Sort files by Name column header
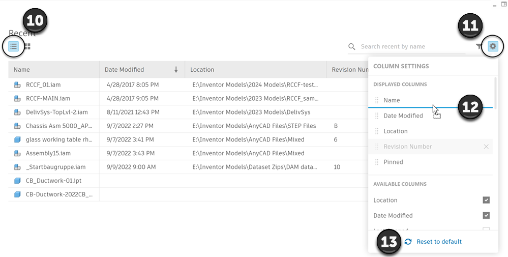 pyautogui.click(x=22, y=70)
